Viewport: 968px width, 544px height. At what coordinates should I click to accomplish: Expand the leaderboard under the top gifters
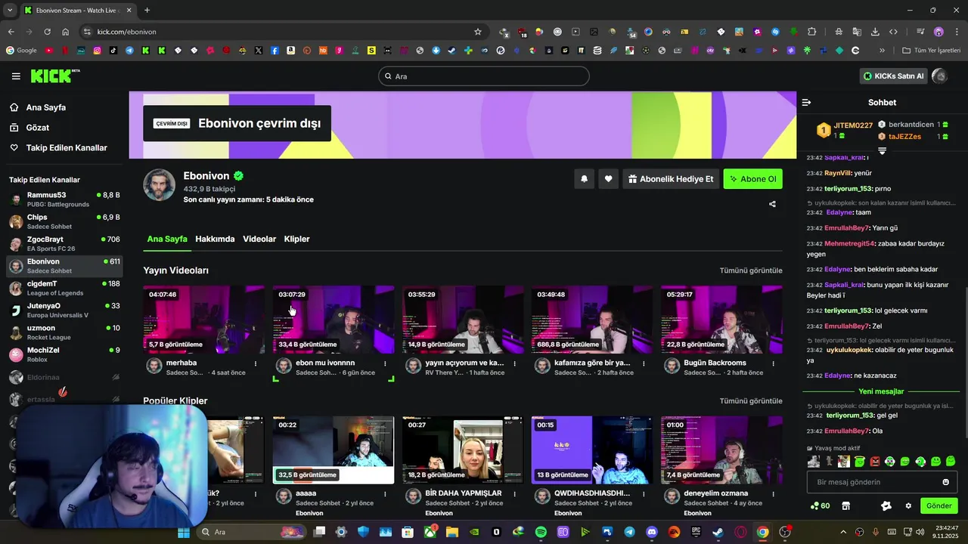pyautogui.click(x=882, y=151)
